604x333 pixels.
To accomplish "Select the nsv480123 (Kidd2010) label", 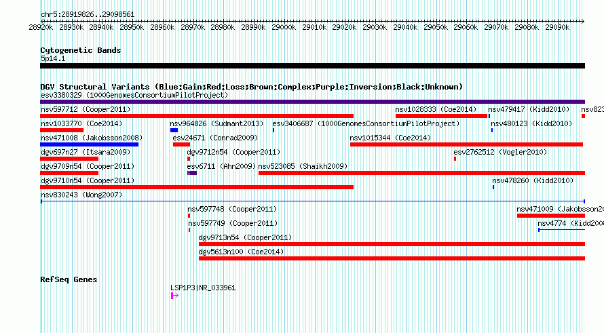I will (531, 123).
